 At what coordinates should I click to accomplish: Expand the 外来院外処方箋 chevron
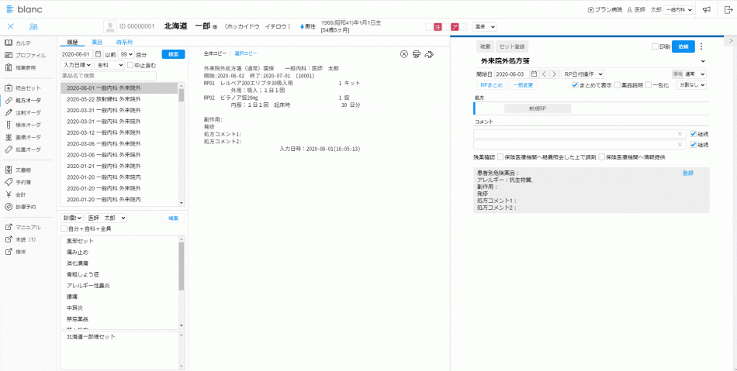click(x=703, y=61)
